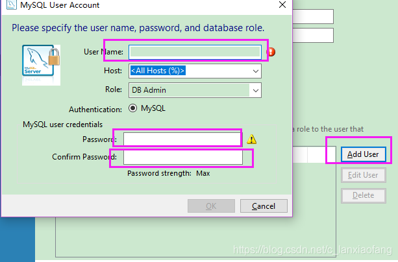Close the MySQL User Account dialog
This screenshot has height=262, width=398.
pos(282,5)
